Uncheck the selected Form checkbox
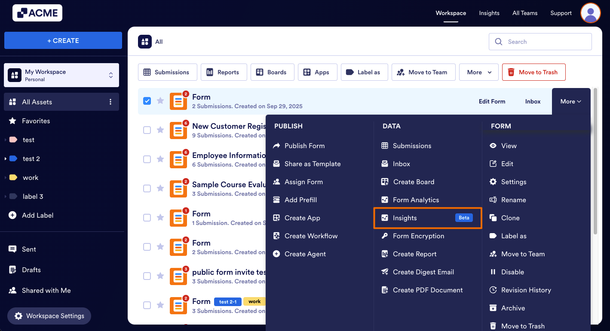The height and width of the screenshot is (331, 610). [147, 100]
